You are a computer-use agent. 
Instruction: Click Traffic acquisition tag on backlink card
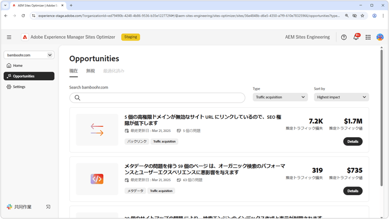164,141
